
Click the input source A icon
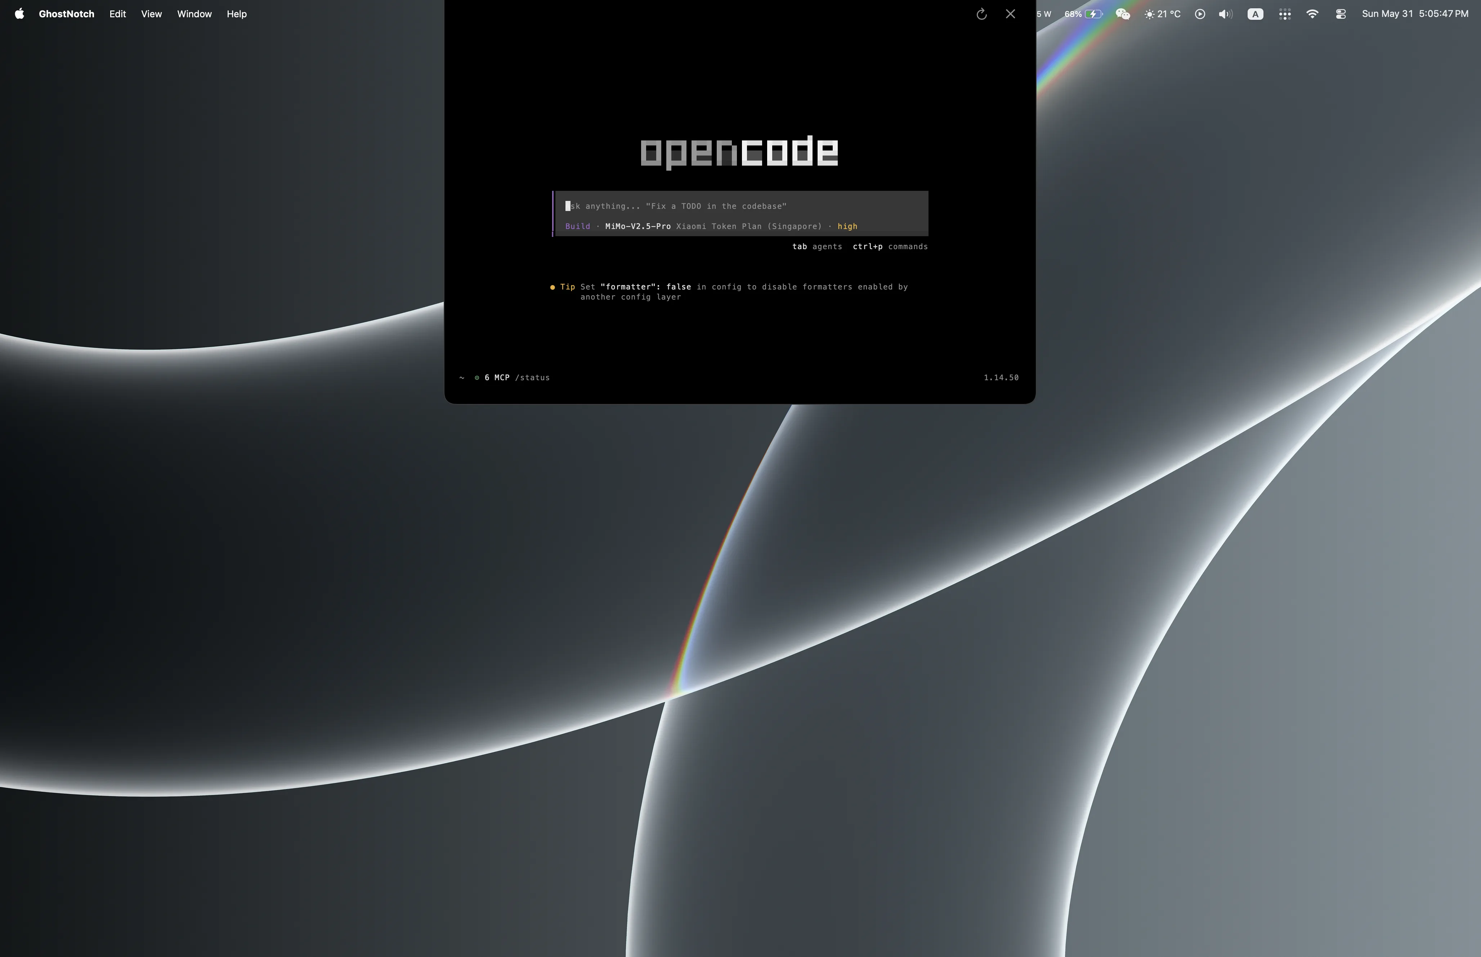(1255, 14)
